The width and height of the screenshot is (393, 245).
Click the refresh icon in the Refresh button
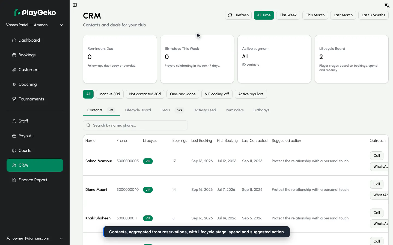pos(230,15)
